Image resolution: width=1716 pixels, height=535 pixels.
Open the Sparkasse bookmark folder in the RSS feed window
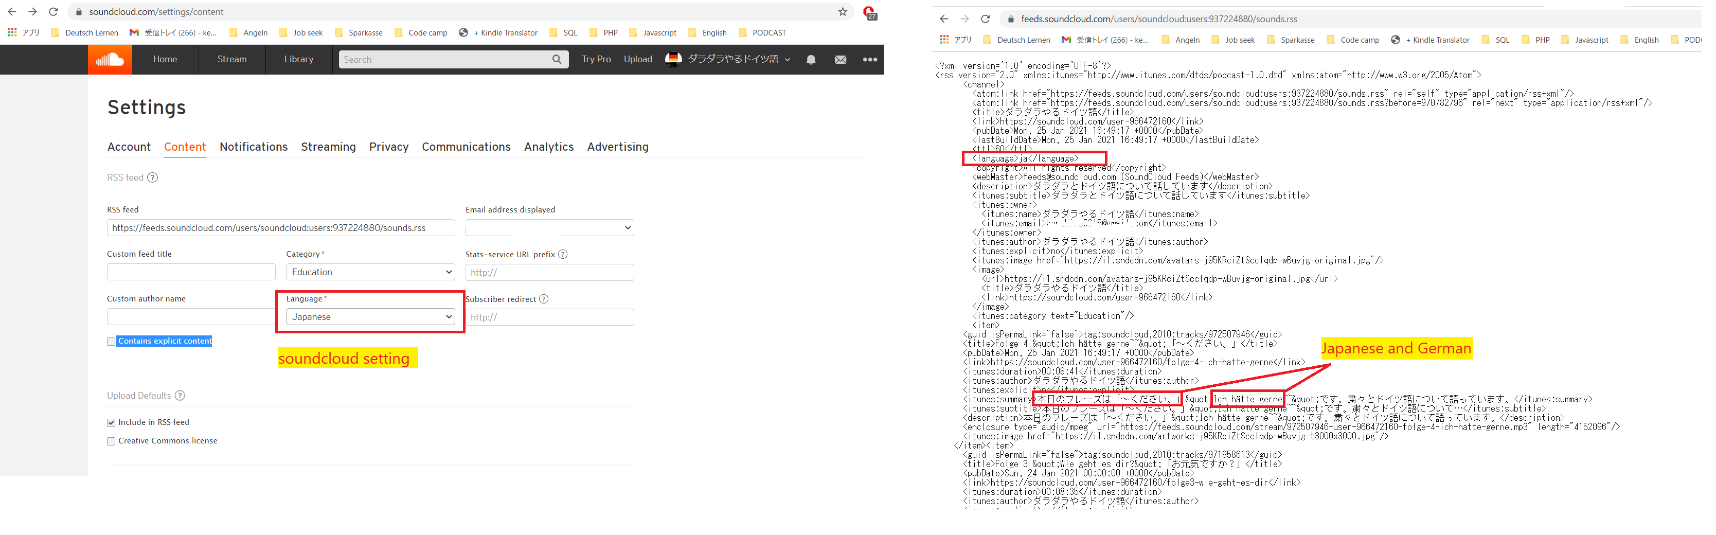pyautogui.click(x=1291, y=40)
